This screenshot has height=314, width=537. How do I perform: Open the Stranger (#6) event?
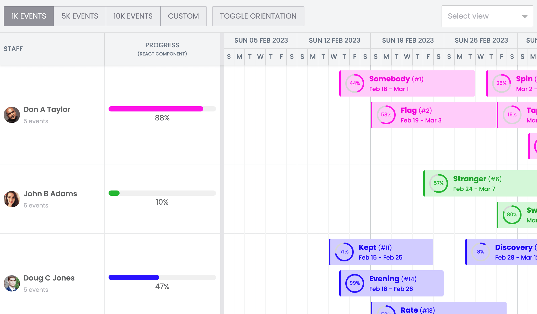point(480,183)
